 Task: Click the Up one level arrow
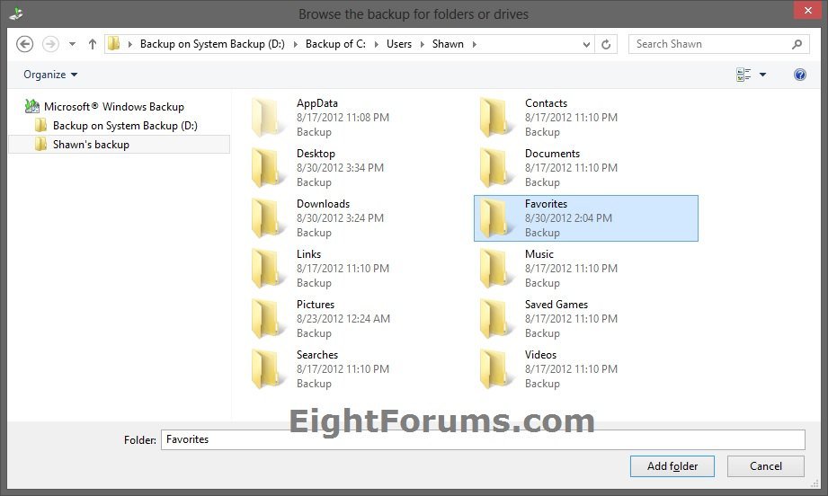[92, 44]
